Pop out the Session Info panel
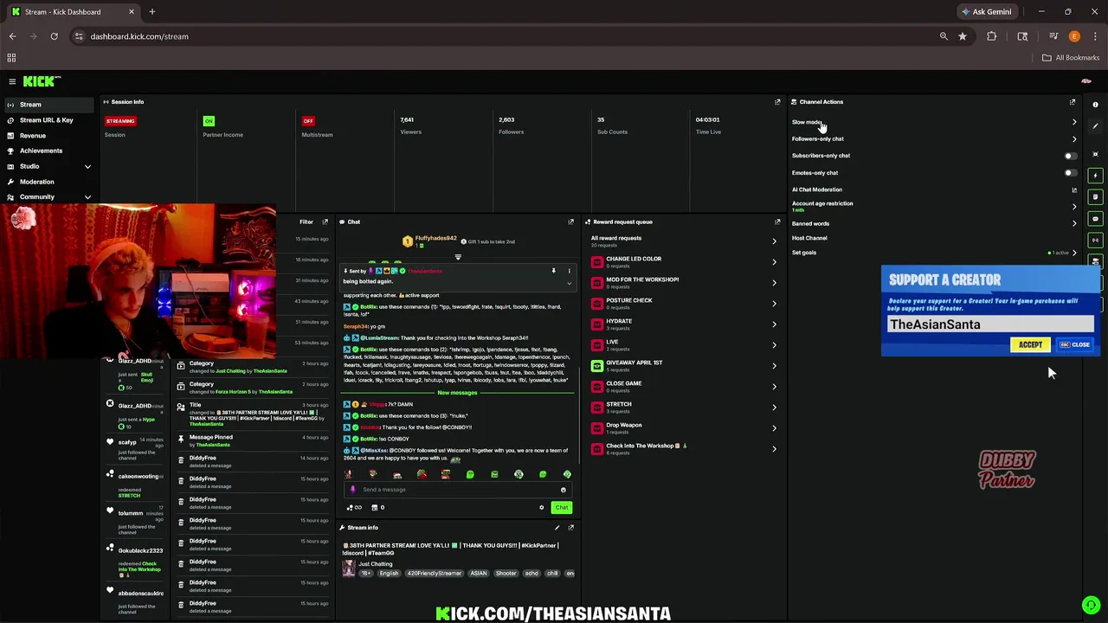The image size is (1108, 623). tap(777, 102)
